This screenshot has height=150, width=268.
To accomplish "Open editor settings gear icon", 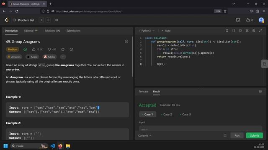I will [x=254, y=30].
